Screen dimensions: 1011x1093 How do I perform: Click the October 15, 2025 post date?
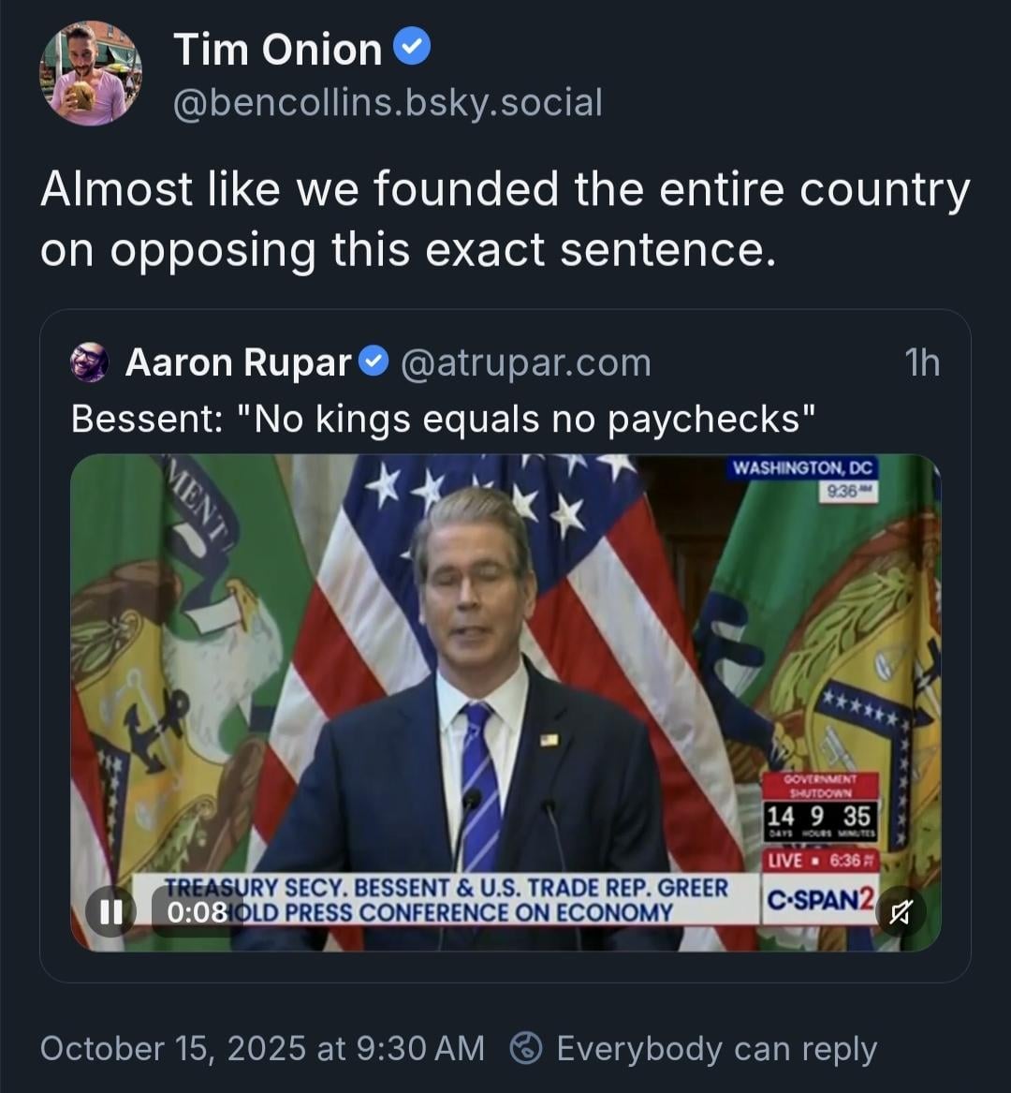(x=262, y=1049)
